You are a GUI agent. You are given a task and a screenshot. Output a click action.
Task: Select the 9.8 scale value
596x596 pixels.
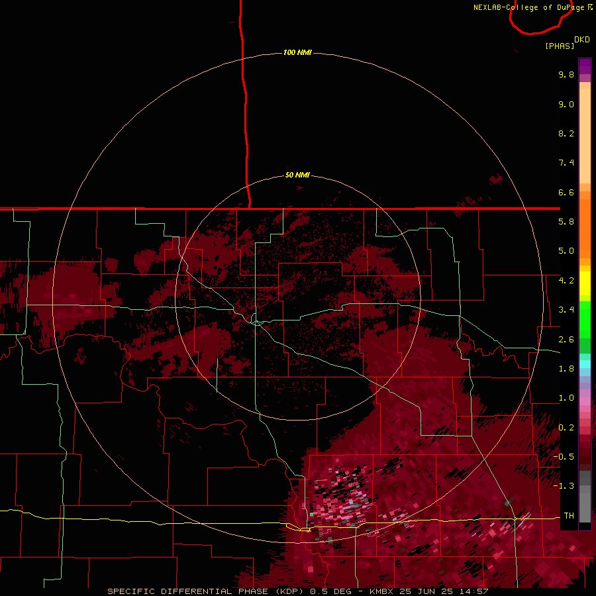coord(566,74)
